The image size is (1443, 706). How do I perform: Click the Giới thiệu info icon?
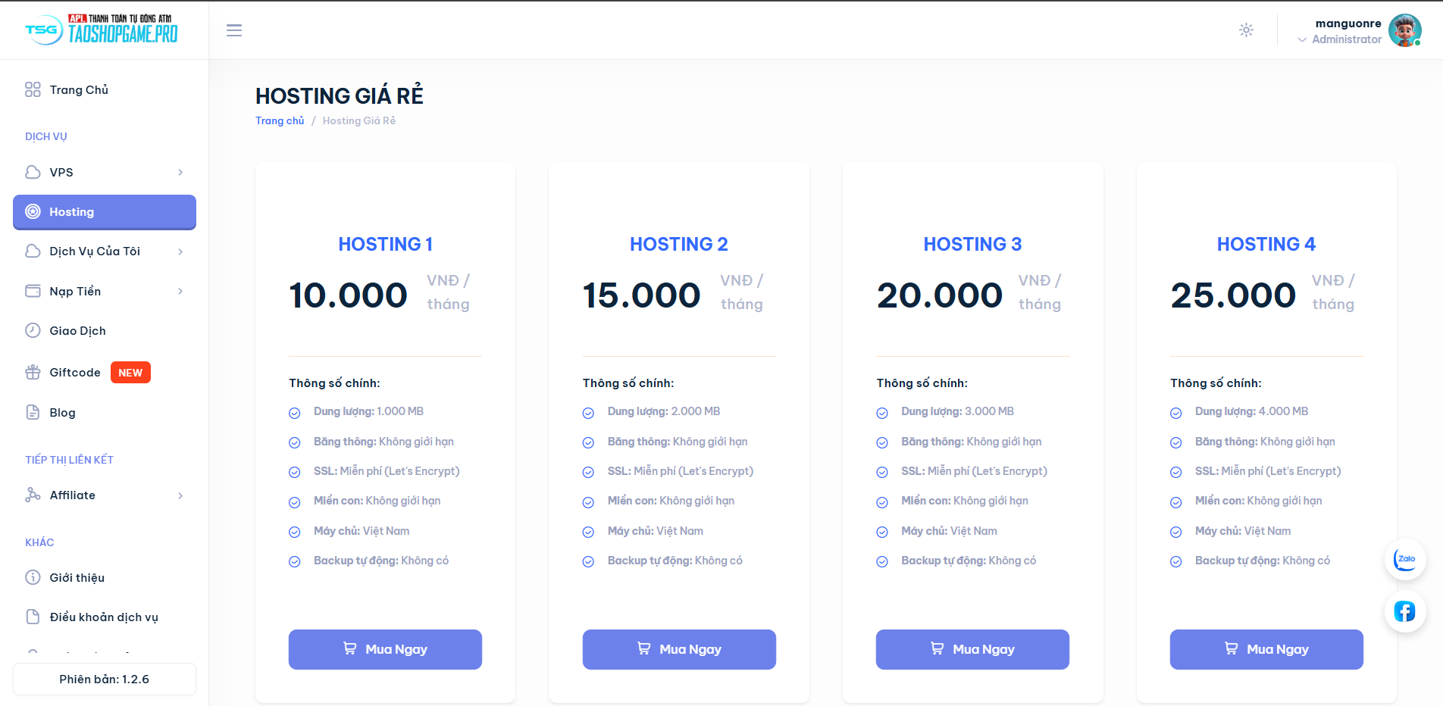[33, 577]
